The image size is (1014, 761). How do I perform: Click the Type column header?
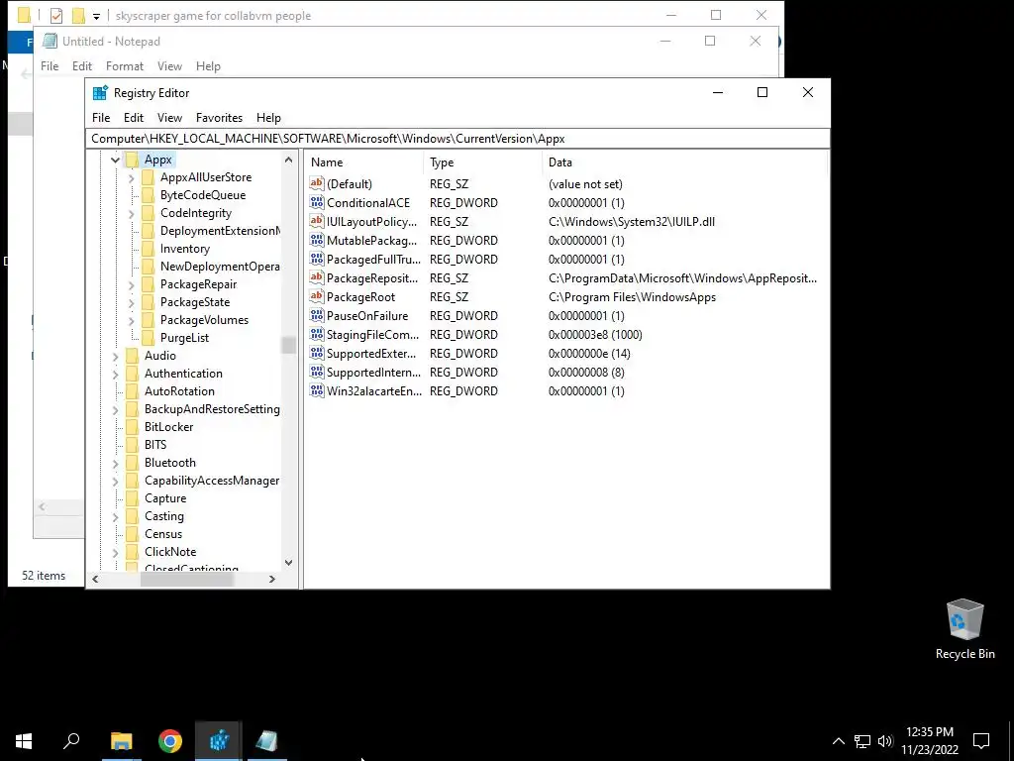click(x=483, y=163)
